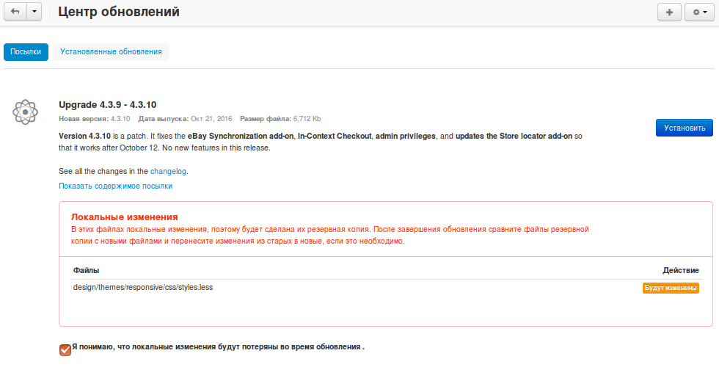Open the gear settings dropdown
Image resolution: width=719 pixels, height=367 pixels.
pyautogui.click(x=700, y=12)
